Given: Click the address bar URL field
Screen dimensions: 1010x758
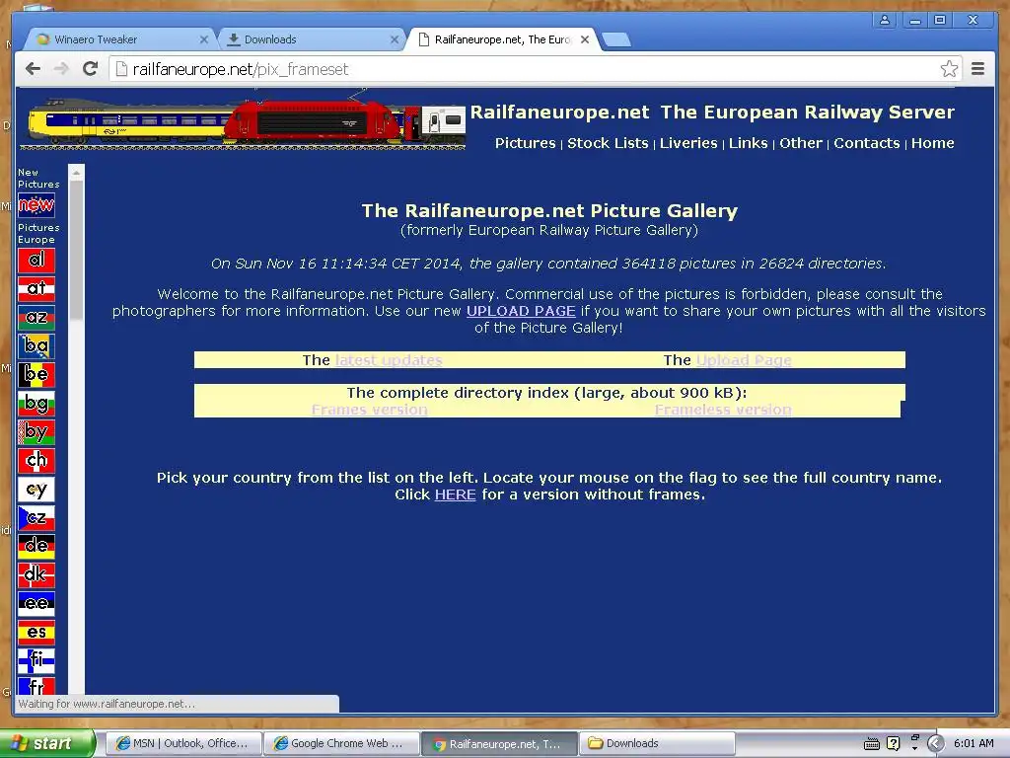Looking at the screenshot, I should (535, 69).
